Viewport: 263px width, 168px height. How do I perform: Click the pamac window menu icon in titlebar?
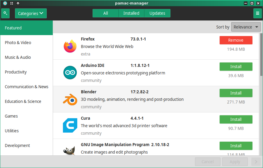[x=5, y=3]
